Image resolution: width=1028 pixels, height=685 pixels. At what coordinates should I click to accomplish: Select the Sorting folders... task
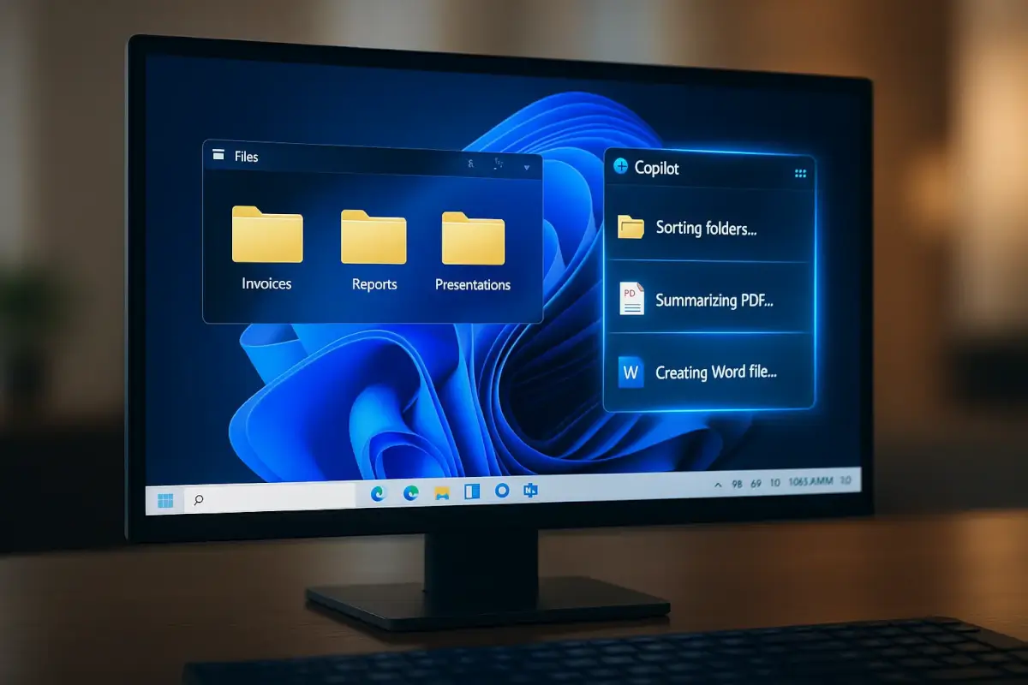[x=708, y=228]
